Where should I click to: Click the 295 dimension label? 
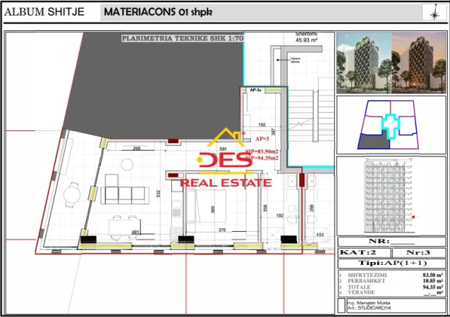137,148
